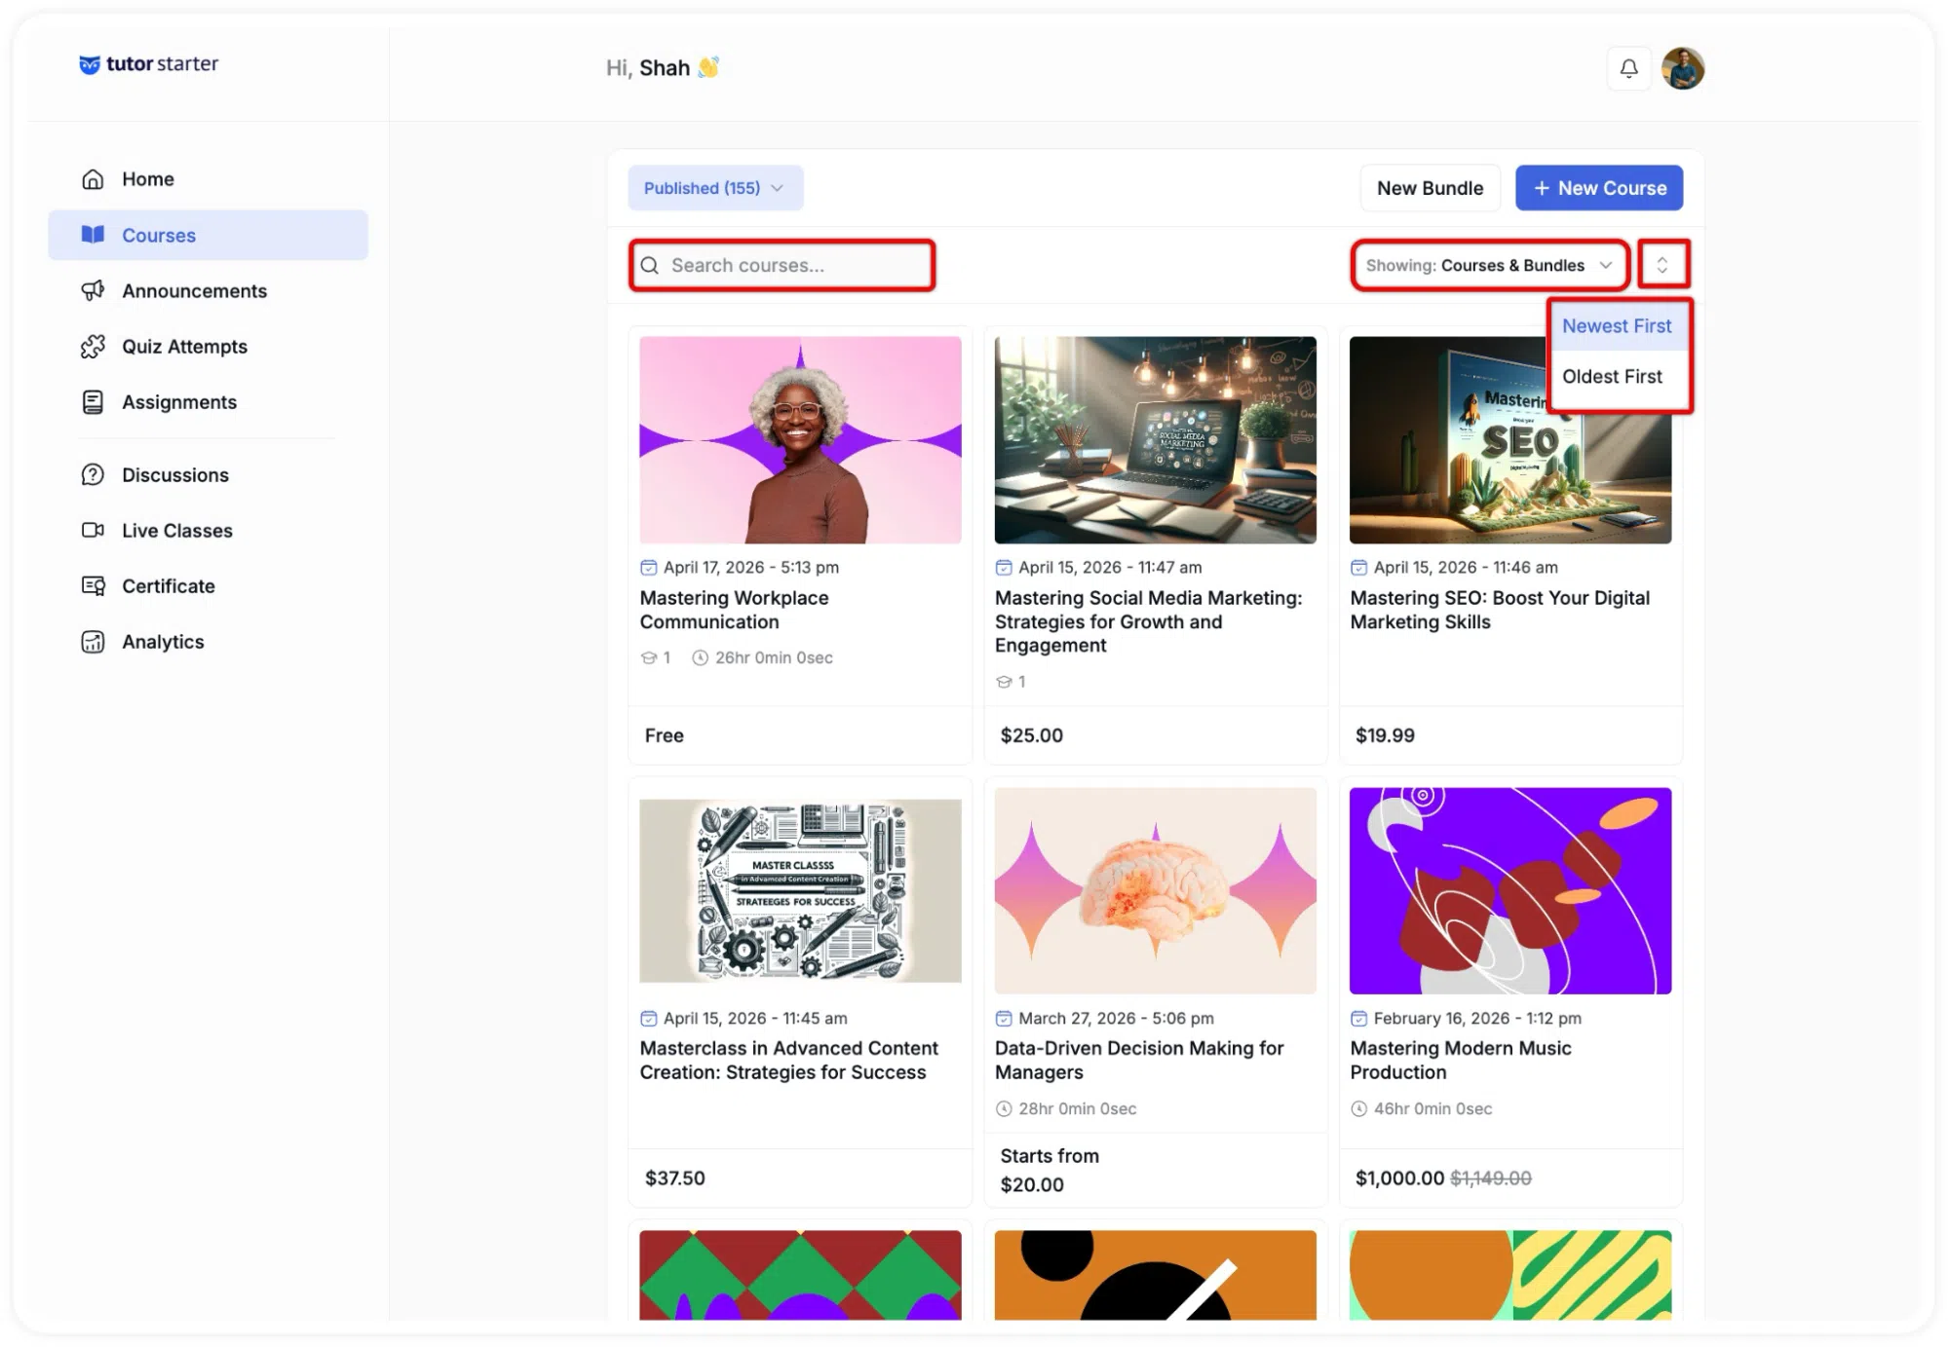Open the notifications bell
This screenshot has width=1948, height=1348.
[x=1628, y=68]
